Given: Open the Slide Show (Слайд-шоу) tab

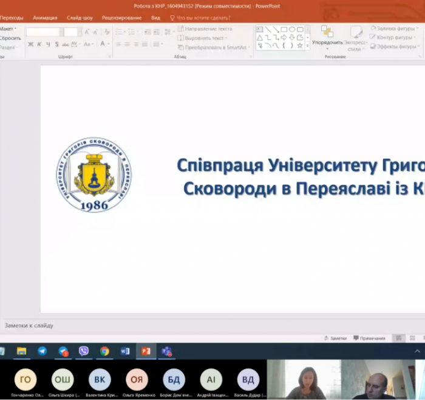Looking at the screenshot, I should coord(80,18).
